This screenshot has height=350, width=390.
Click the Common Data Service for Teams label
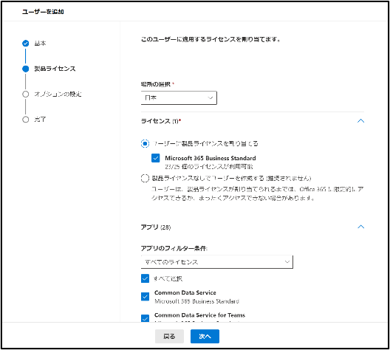tap(199, 315)
